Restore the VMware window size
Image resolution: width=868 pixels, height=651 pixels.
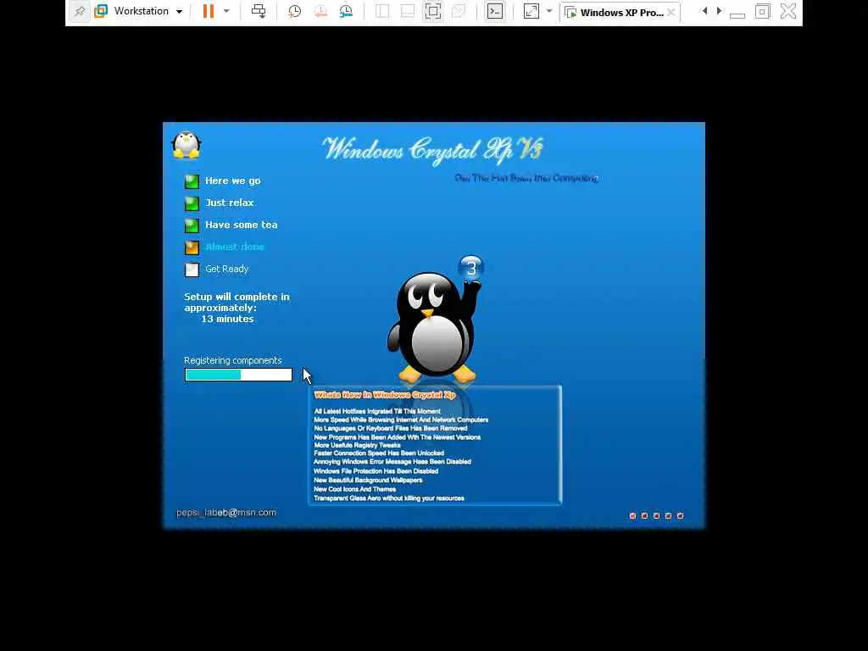tap(762, 11)
